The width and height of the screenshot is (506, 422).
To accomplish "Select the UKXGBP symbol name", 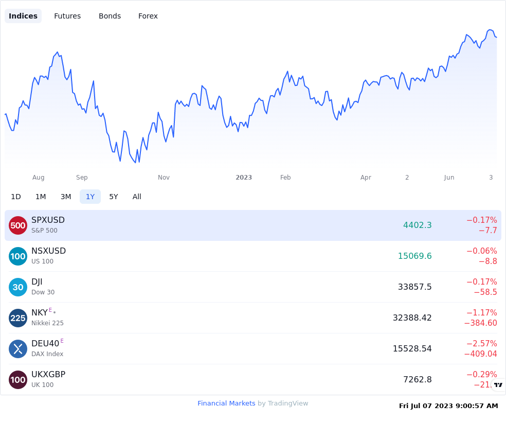I will (x=48, y=374).
